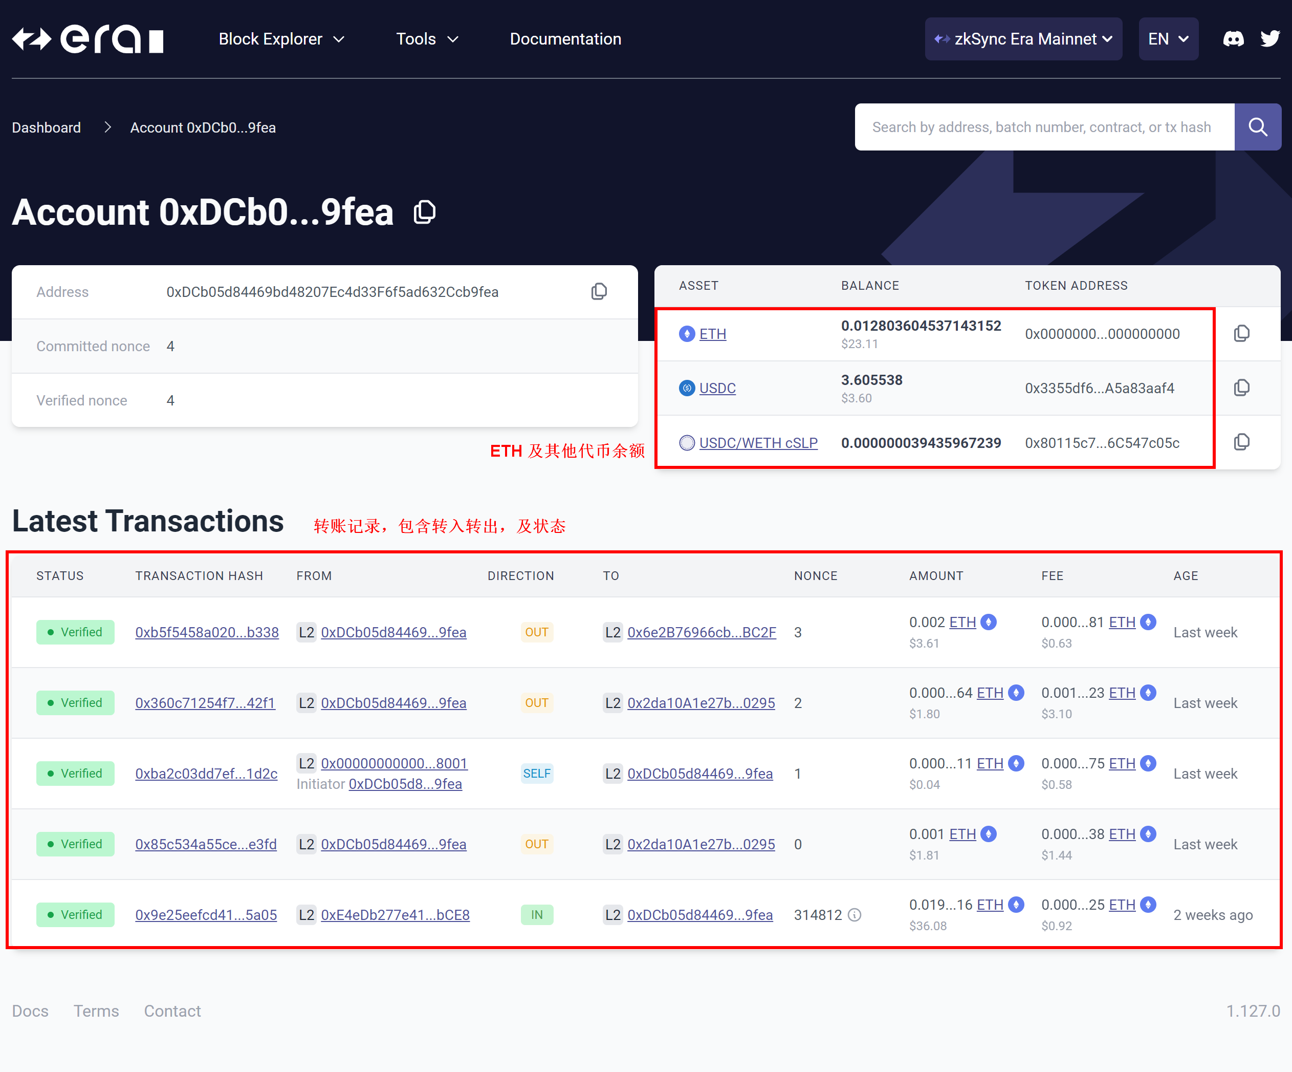The width and height of the screenshot is (1292, 1072).
Task: Click the Discord icon in header
Action: 1233,39
